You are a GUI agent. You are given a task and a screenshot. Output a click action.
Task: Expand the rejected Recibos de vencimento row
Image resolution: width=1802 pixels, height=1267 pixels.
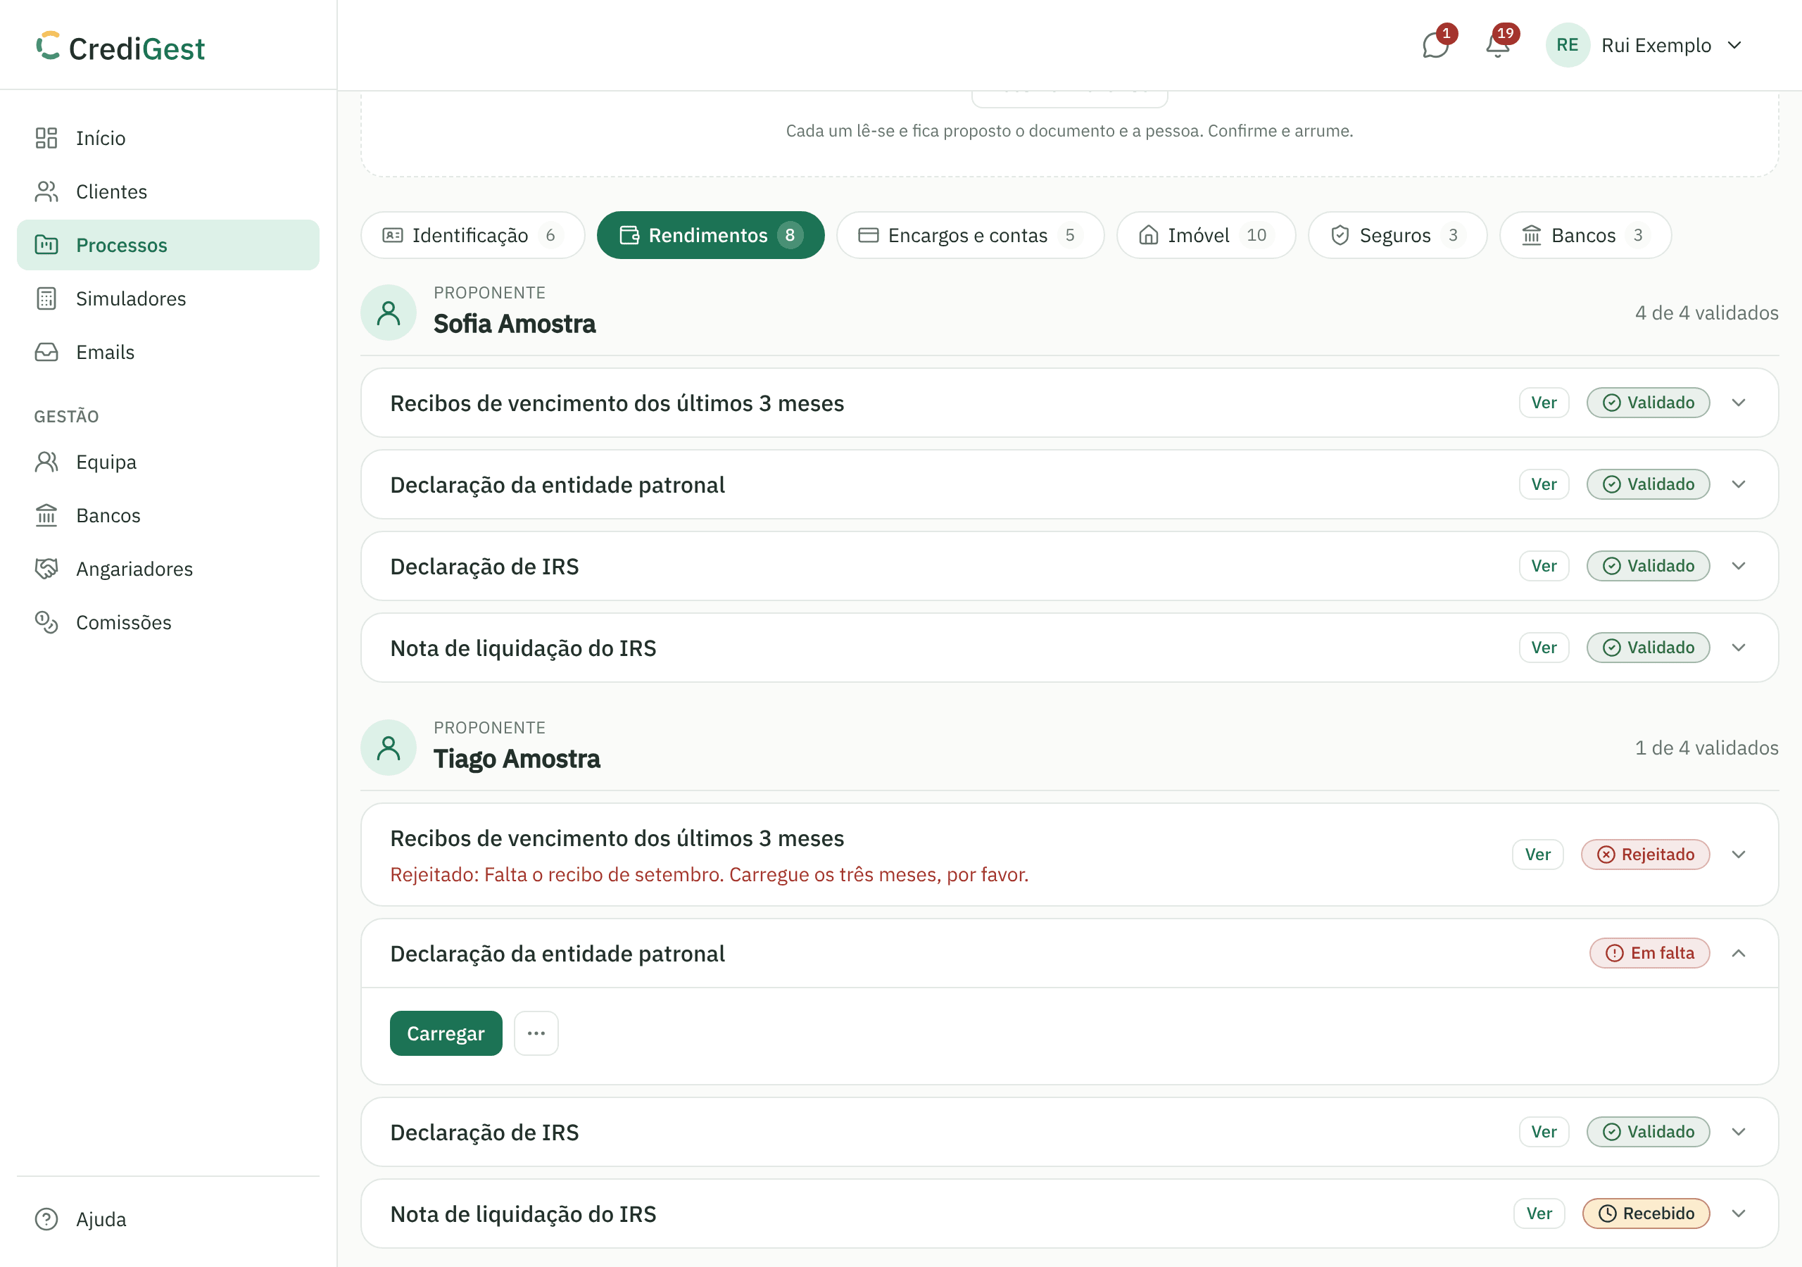pyautogui.click(x=1739, y=854)
